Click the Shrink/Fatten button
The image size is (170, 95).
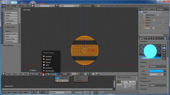11,21
